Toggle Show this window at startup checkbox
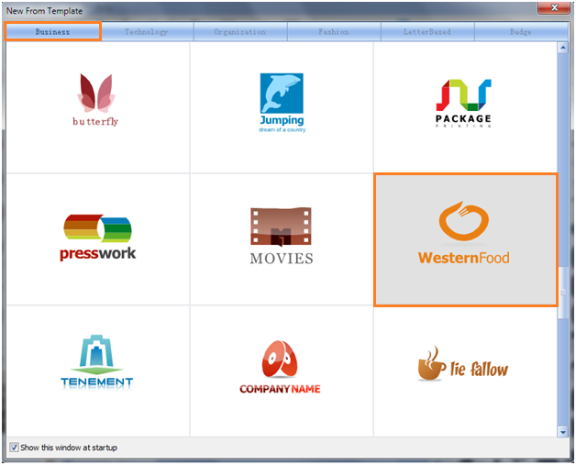Viewport: 576px width, 465px height. point(14,447)
